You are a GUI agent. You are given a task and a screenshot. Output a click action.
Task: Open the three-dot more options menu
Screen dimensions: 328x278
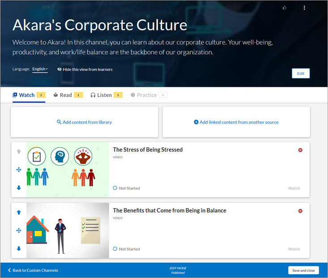(x=304, y=8)
